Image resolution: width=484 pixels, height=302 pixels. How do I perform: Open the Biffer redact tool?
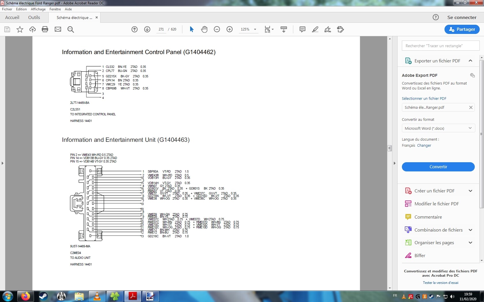click(420, 256)
